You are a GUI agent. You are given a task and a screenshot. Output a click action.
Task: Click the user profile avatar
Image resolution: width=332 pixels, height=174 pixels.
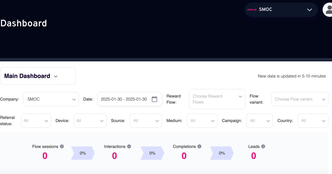pos(329,10)
